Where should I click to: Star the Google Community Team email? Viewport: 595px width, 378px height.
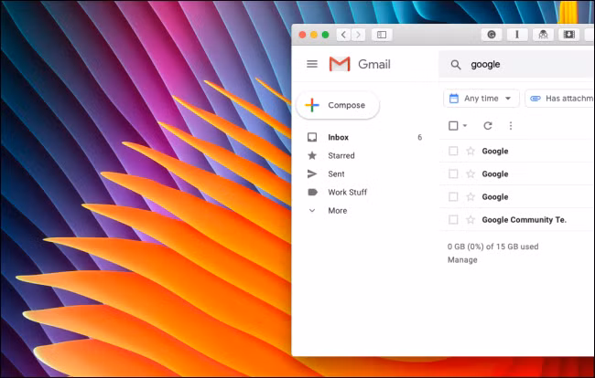[471, 219]
